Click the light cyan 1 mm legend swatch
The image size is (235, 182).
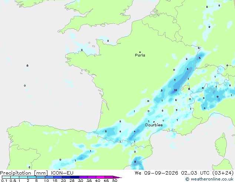[23, 177]
